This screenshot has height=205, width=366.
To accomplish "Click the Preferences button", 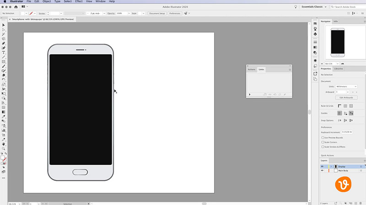I will [x=175, y=13].
